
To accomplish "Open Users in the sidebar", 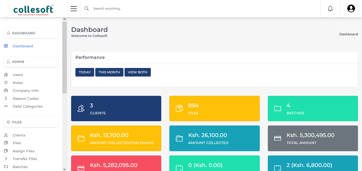I will [18, 75].
